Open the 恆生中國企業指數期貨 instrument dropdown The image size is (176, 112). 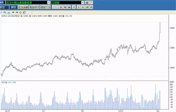click(x=48, y=2)
